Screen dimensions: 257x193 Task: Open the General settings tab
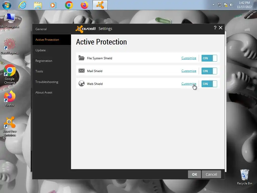click(x=41, y=29)
